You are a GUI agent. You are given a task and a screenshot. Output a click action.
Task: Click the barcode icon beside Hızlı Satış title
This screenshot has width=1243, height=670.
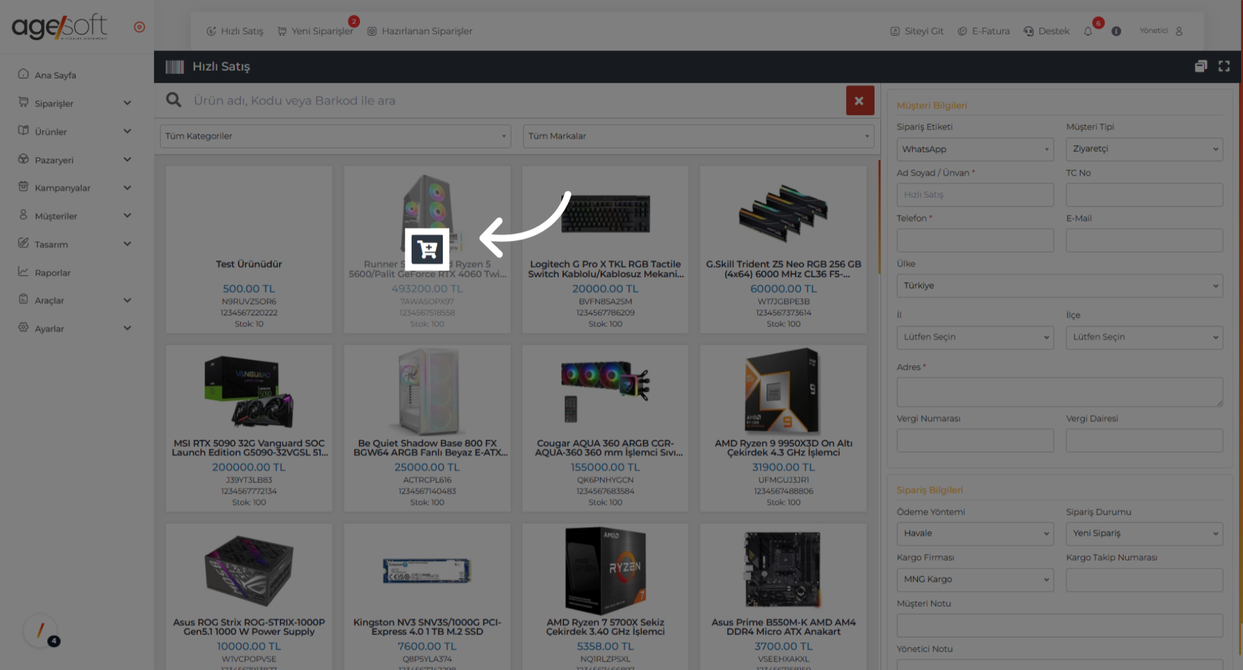point(175,67)
